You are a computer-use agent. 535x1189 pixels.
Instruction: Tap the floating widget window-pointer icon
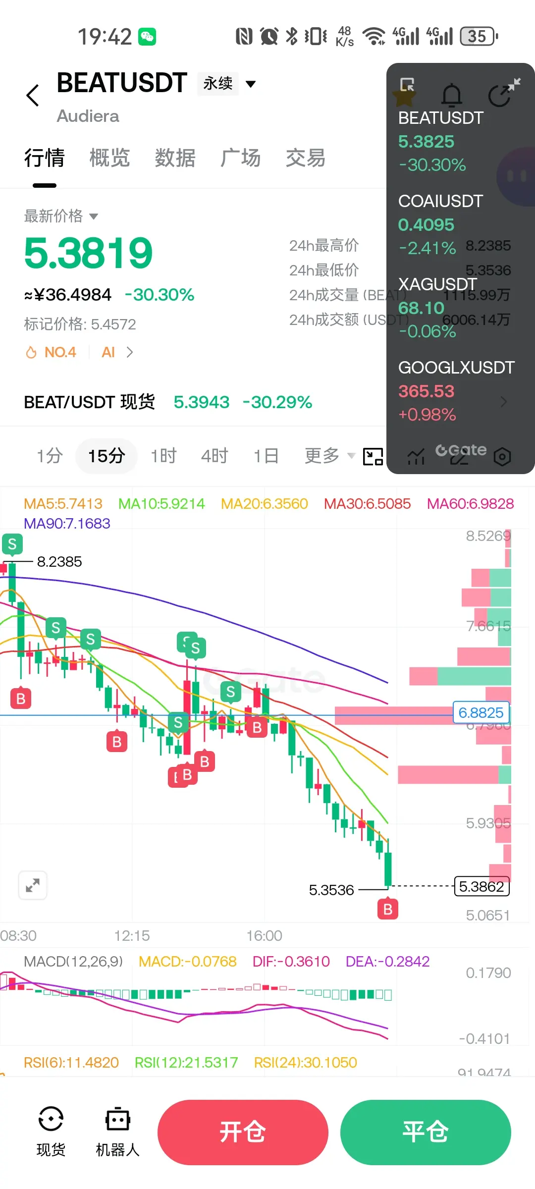coord(407,85)
